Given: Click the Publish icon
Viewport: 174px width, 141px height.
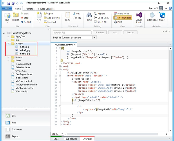Looking at the screenshot, I should point(16,15).
